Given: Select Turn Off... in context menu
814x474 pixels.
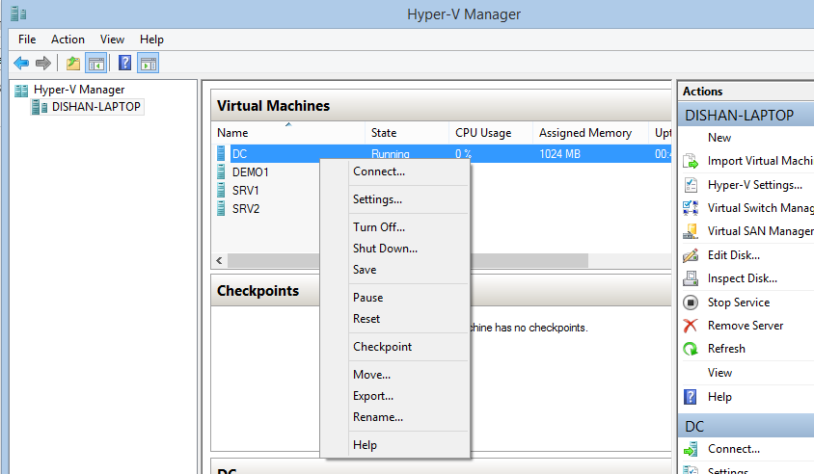Looking at the screenshot, I should tap(395, 227).
